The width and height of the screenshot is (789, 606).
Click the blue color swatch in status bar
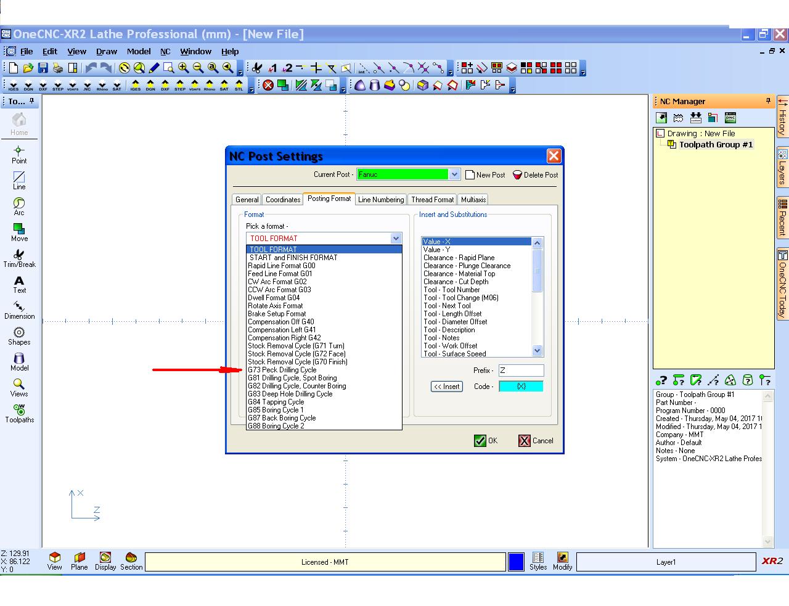coord(517,562)
